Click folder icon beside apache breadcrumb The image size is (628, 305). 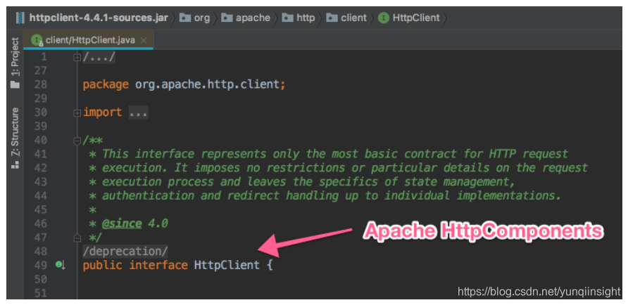(227, 18)
